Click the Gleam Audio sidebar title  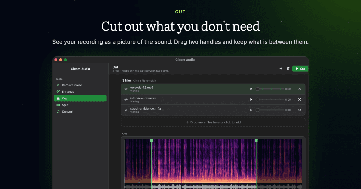(80, 69)
